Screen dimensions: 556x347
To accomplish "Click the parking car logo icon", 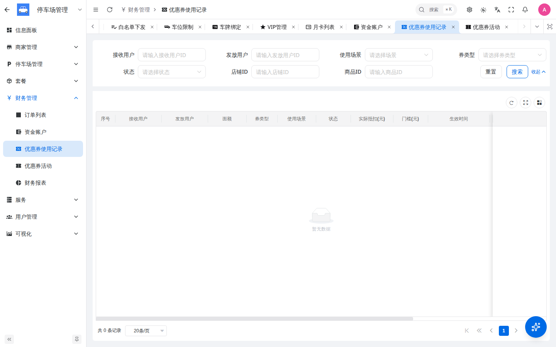I will click(23, 10).
